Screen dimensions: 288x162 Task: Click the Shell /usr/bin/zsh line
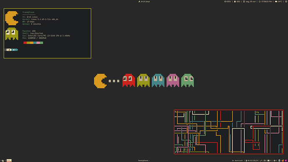[x=33, y=33]
